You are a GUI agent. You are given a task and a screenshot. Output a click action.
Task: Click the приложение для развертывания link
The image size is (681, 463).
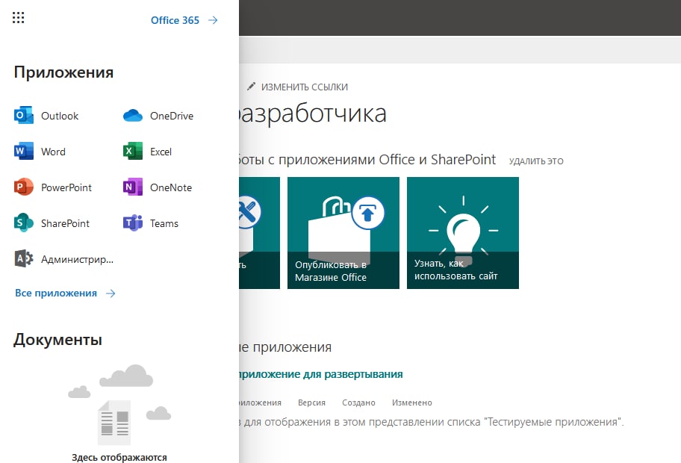[321, 374]
